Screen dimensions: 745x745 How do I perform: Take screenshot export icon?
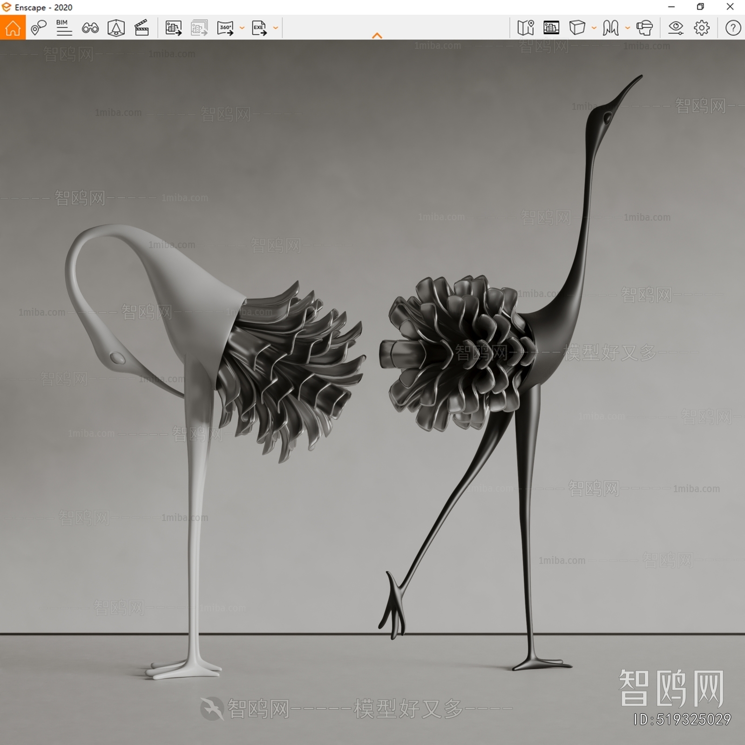coord(173,28)
